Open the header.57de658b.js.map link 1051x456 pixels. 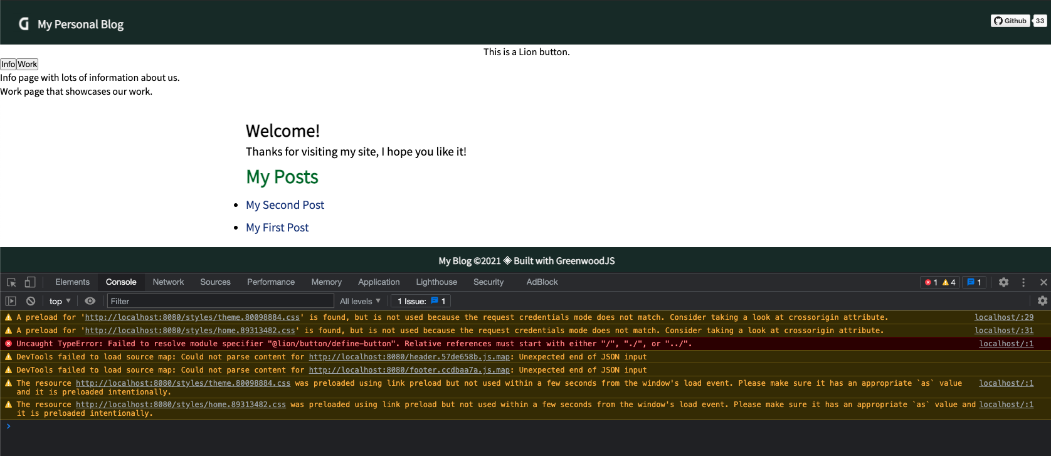click(409, 357)
